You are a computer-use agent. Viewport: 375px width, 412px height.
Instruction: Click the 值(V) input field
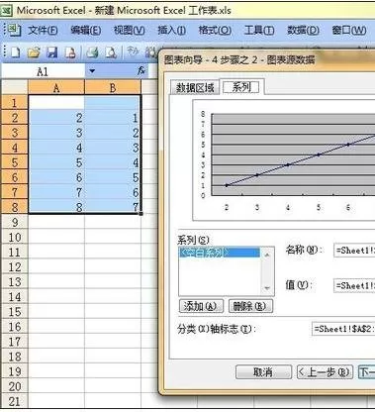(354, 285)
